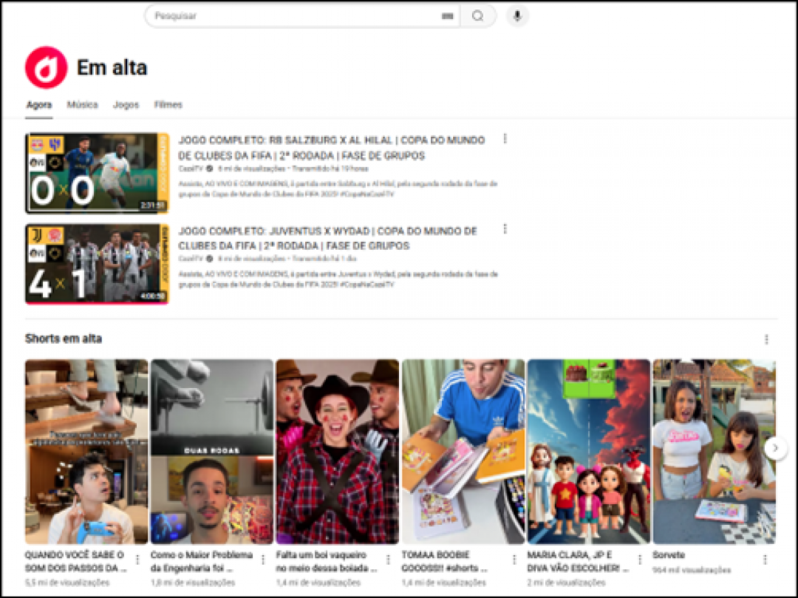Open JOGO COMPLETO: RB SALZBURG X AL HILAL title

click(x=331, y=148)
